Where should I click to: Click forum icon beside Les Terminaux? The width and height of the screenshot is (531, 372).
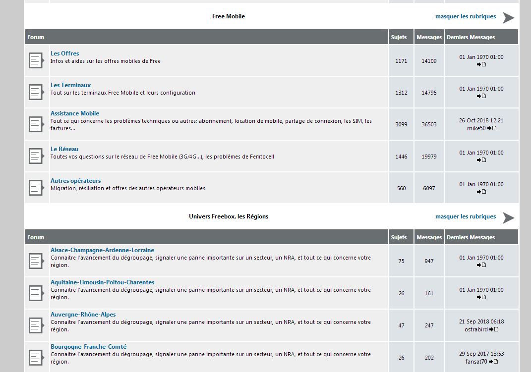coord(36,92)
